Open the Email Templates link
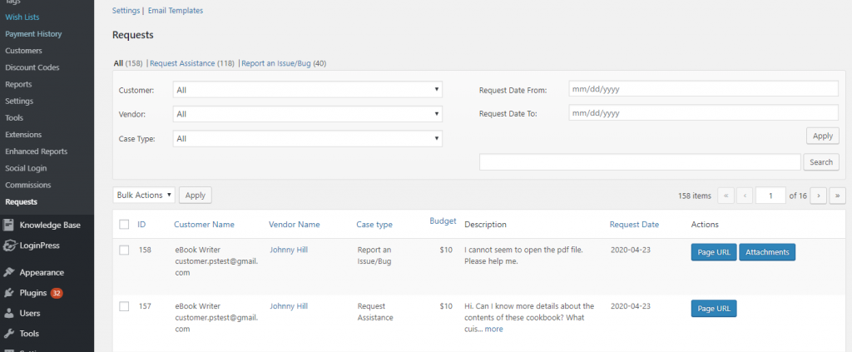 click(176, 10)
